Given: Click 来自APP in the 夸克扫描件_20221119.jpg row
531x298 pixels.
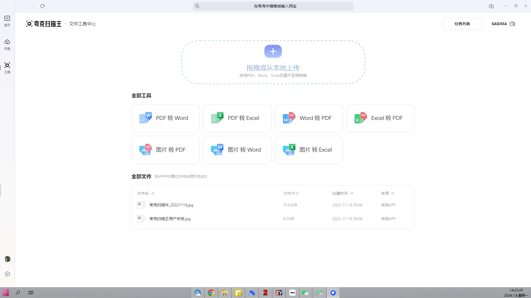Looking at the screenshot, I should point(388,205).
